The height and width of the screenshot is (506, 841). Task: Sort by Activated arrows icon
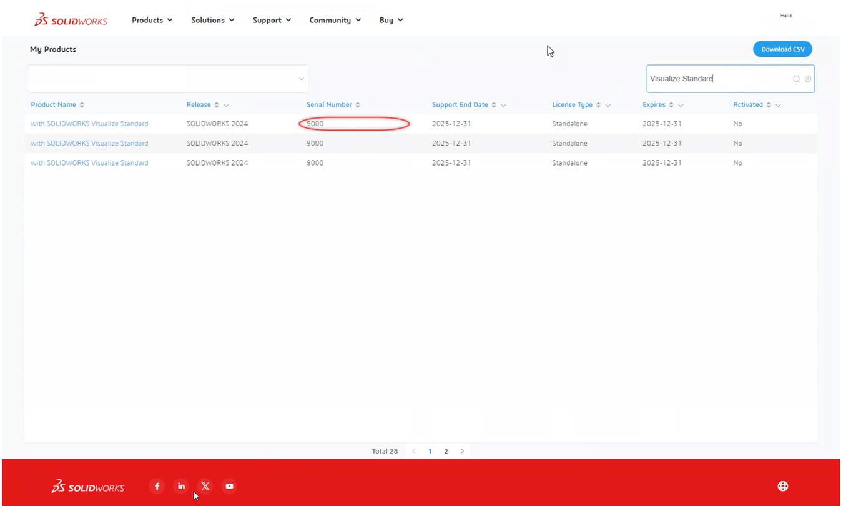(x=769, y=105)
